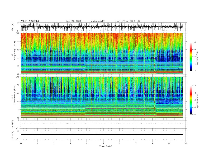Image resolution: width=209 pixels, height=161 pixels.
Task: Click the "-3" tick on upper colorbar
Action: click(x=194, y=42)
